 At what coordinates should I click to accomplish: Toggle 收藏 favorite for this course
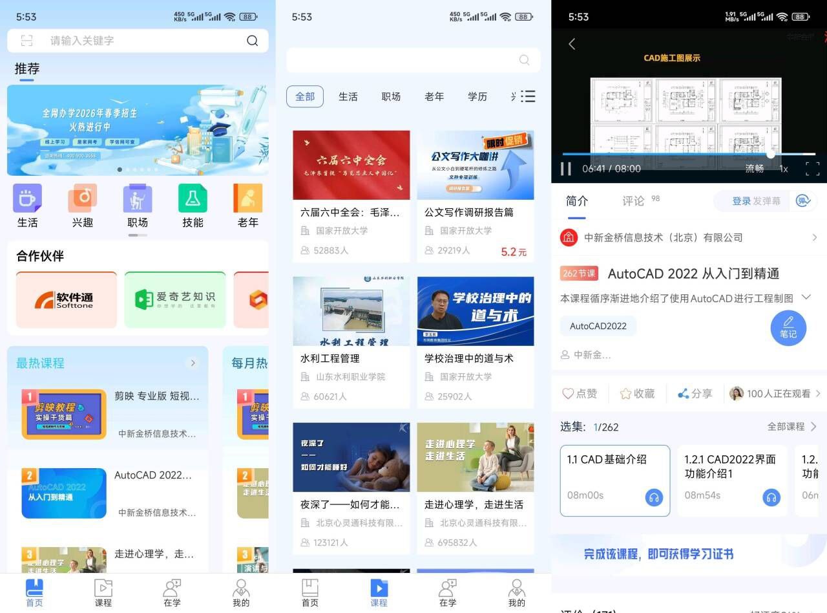tap(637, 393)
